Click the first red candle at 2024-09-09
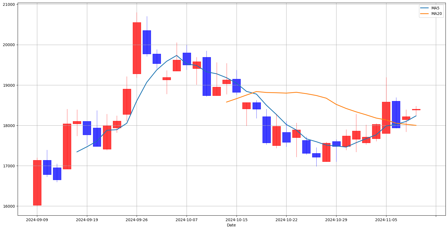The image size is (448, 230). point(37,183)
